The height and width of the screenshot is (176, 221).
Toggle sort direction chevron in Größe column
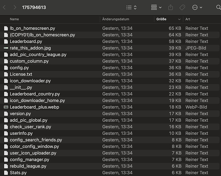(179, 19)
